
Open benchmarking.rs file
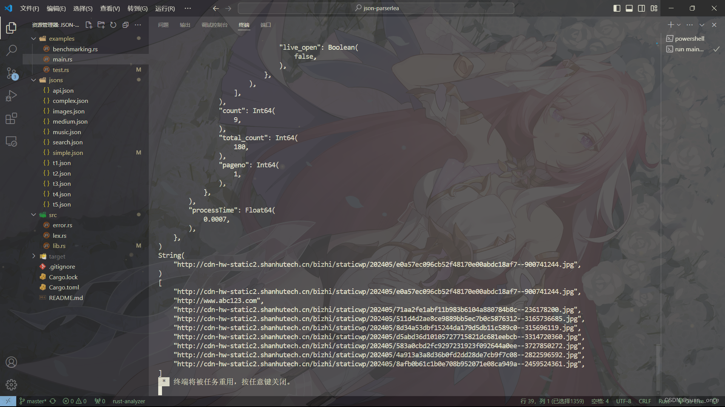tap(86, 49)
